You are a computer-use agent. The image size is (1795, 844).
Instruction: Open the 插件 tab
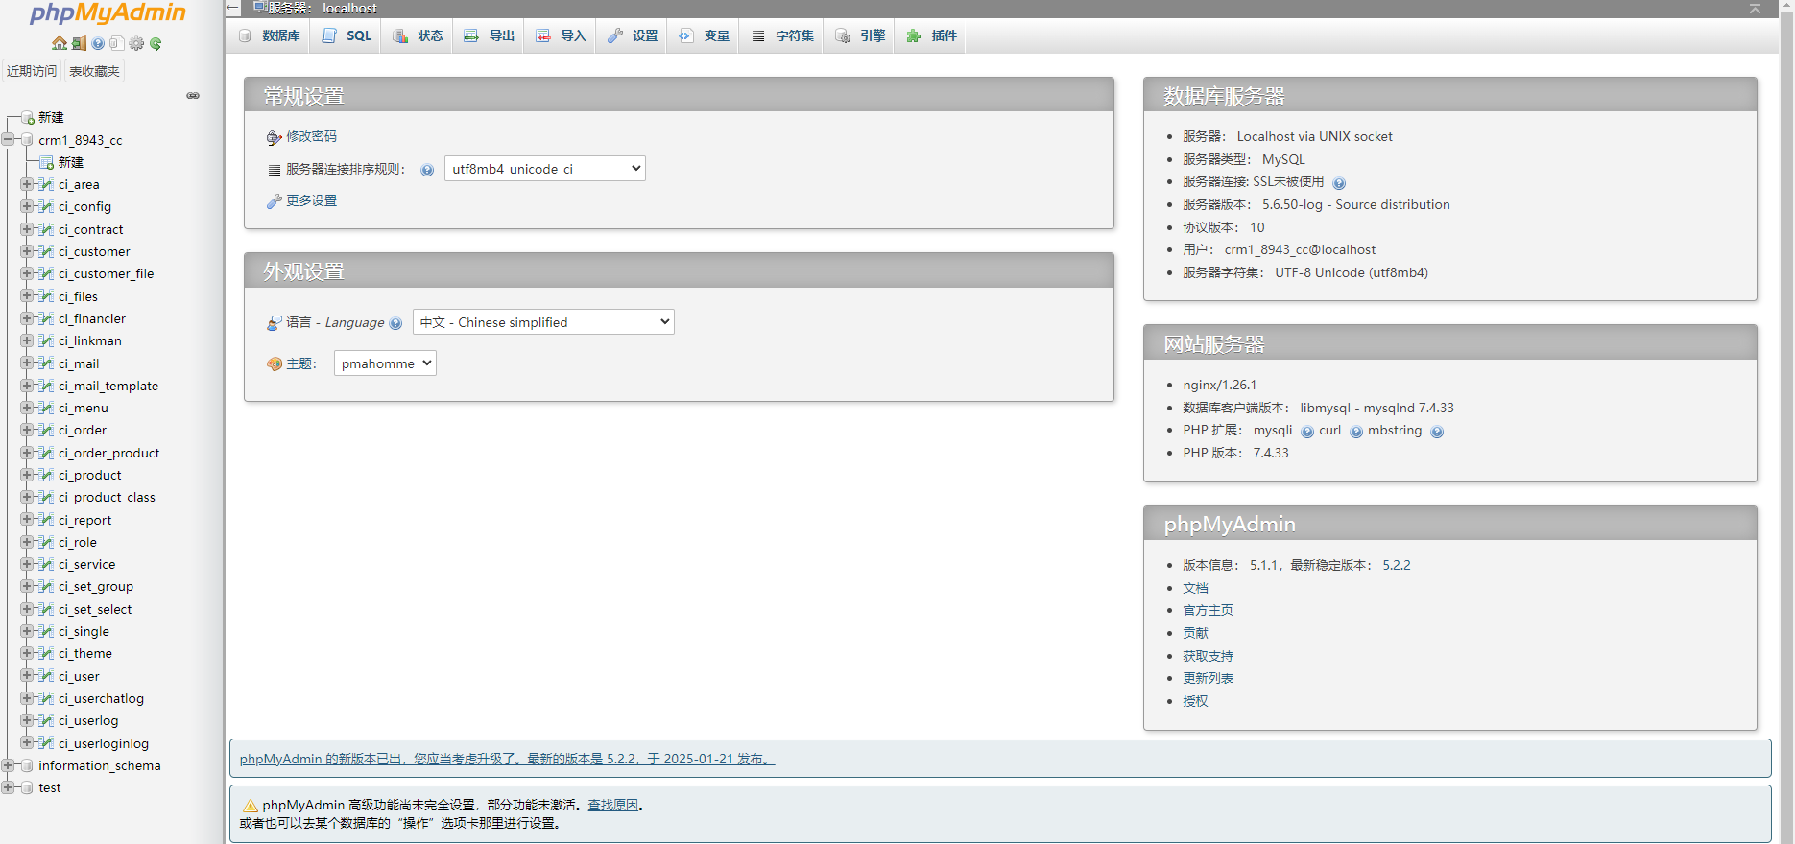931,35
